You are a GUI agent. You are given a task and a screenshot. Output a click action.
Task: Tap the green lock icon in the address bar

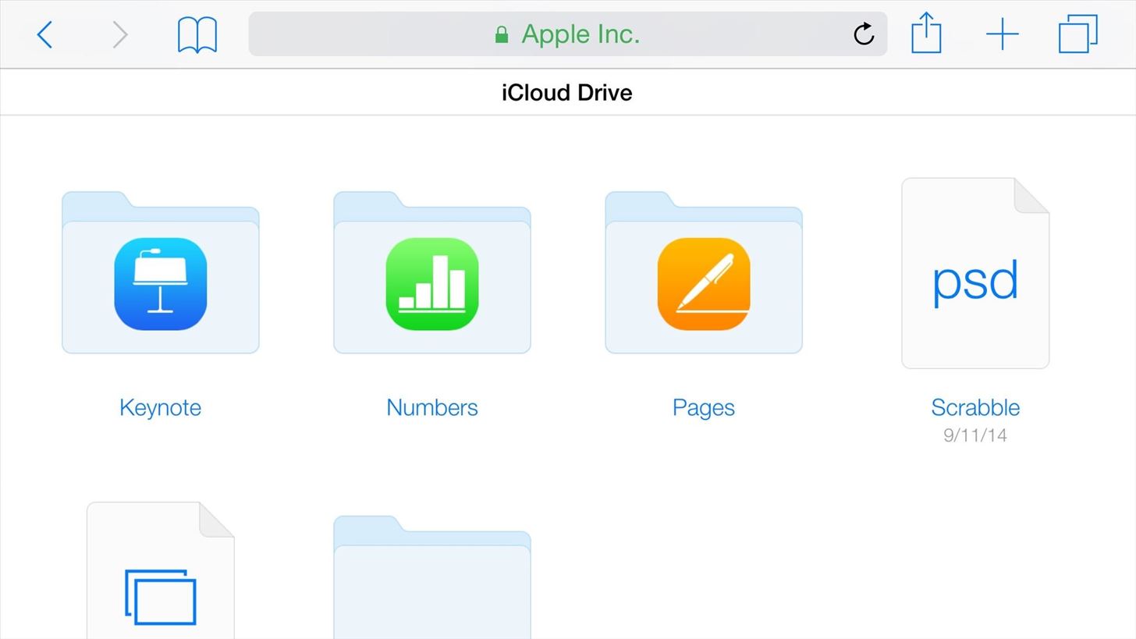[500, 34]
